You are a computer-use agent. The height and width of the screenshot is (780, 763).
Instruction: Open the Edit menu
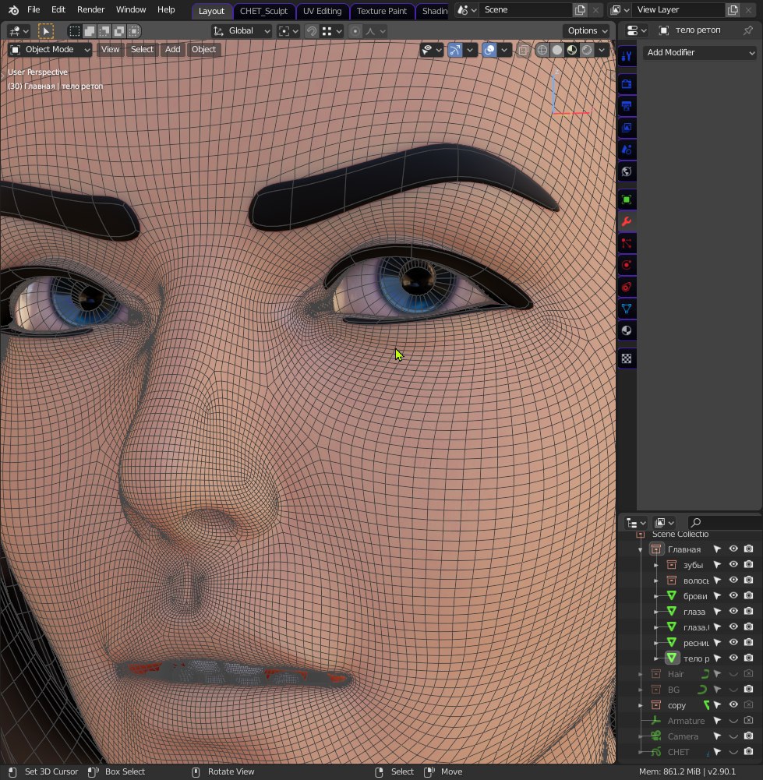pos(58,10)
